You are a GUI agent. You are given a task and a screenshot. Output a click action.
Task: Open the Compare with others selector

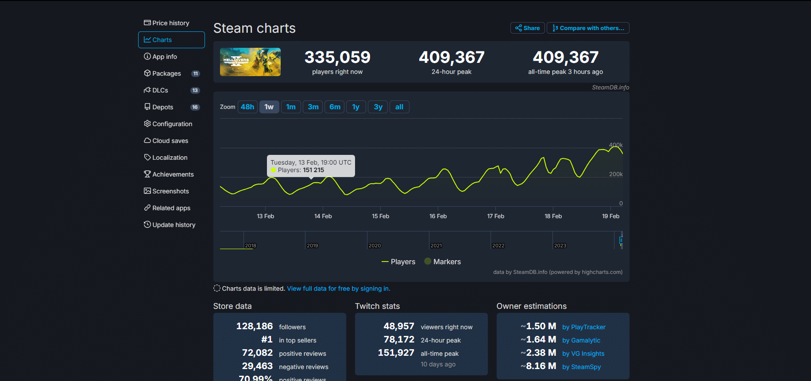click(x=587, y=28)
